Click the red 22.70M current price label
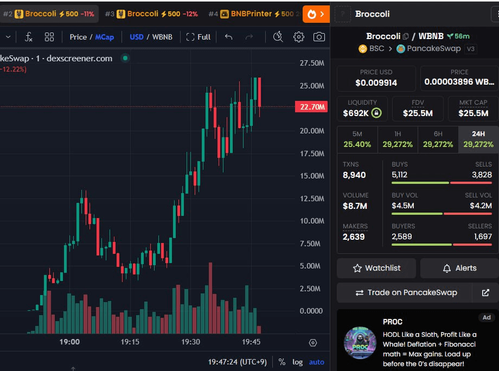The width and height of the screenshot is (499, 371). pyautogui.click(x=311, y=107)
